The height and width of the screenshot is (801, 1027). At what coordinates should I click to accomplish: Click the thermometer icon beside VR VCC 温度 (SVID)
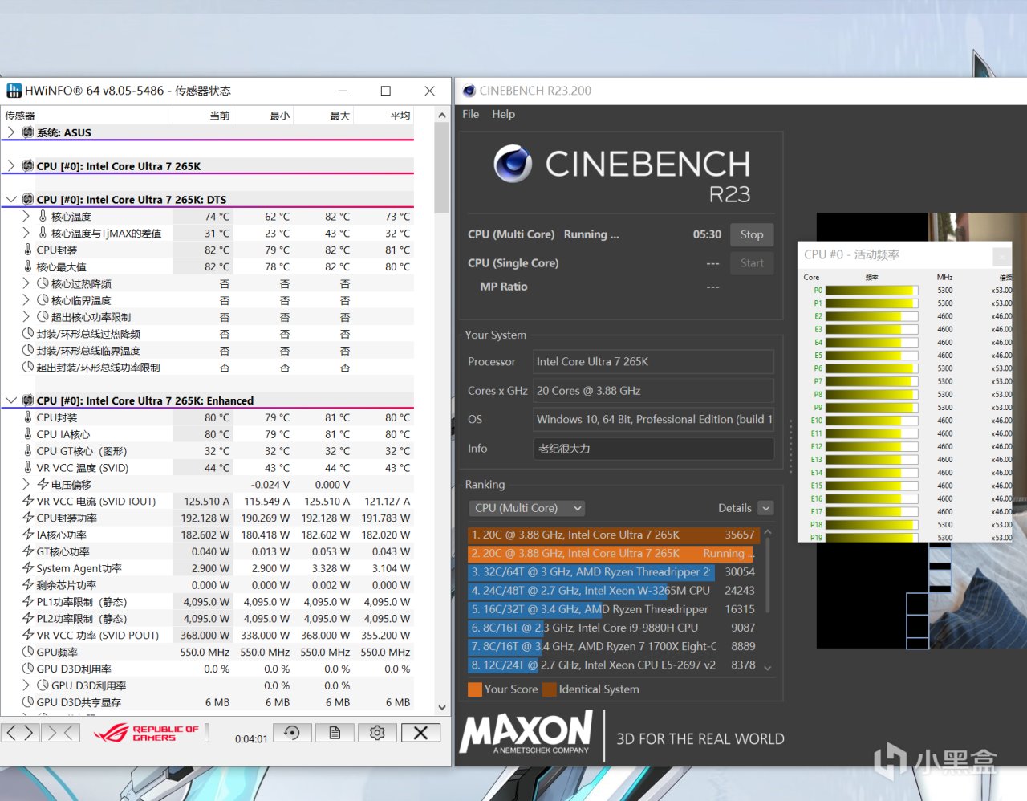(x=28, y=468)
